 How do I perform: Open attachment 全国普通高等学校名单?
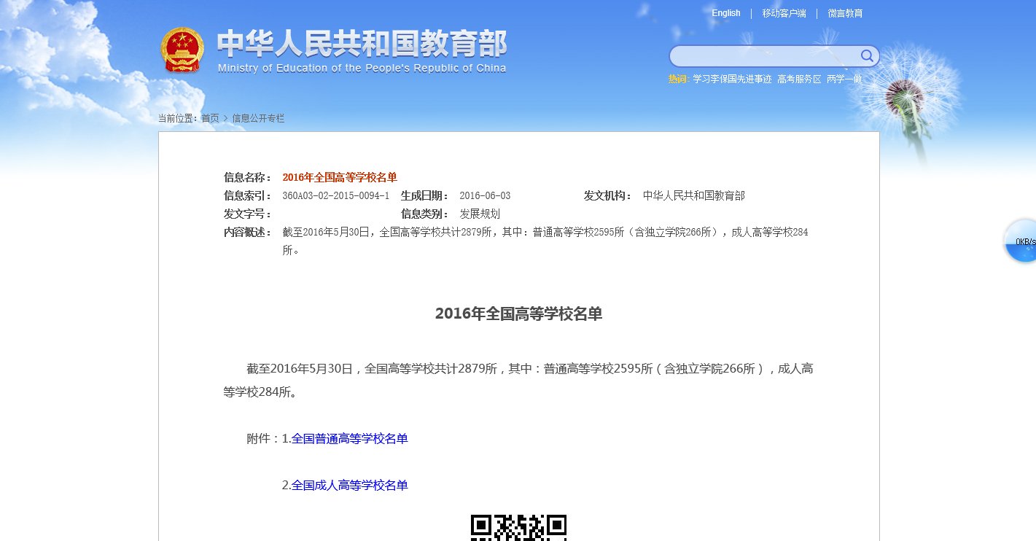(350, 438)
